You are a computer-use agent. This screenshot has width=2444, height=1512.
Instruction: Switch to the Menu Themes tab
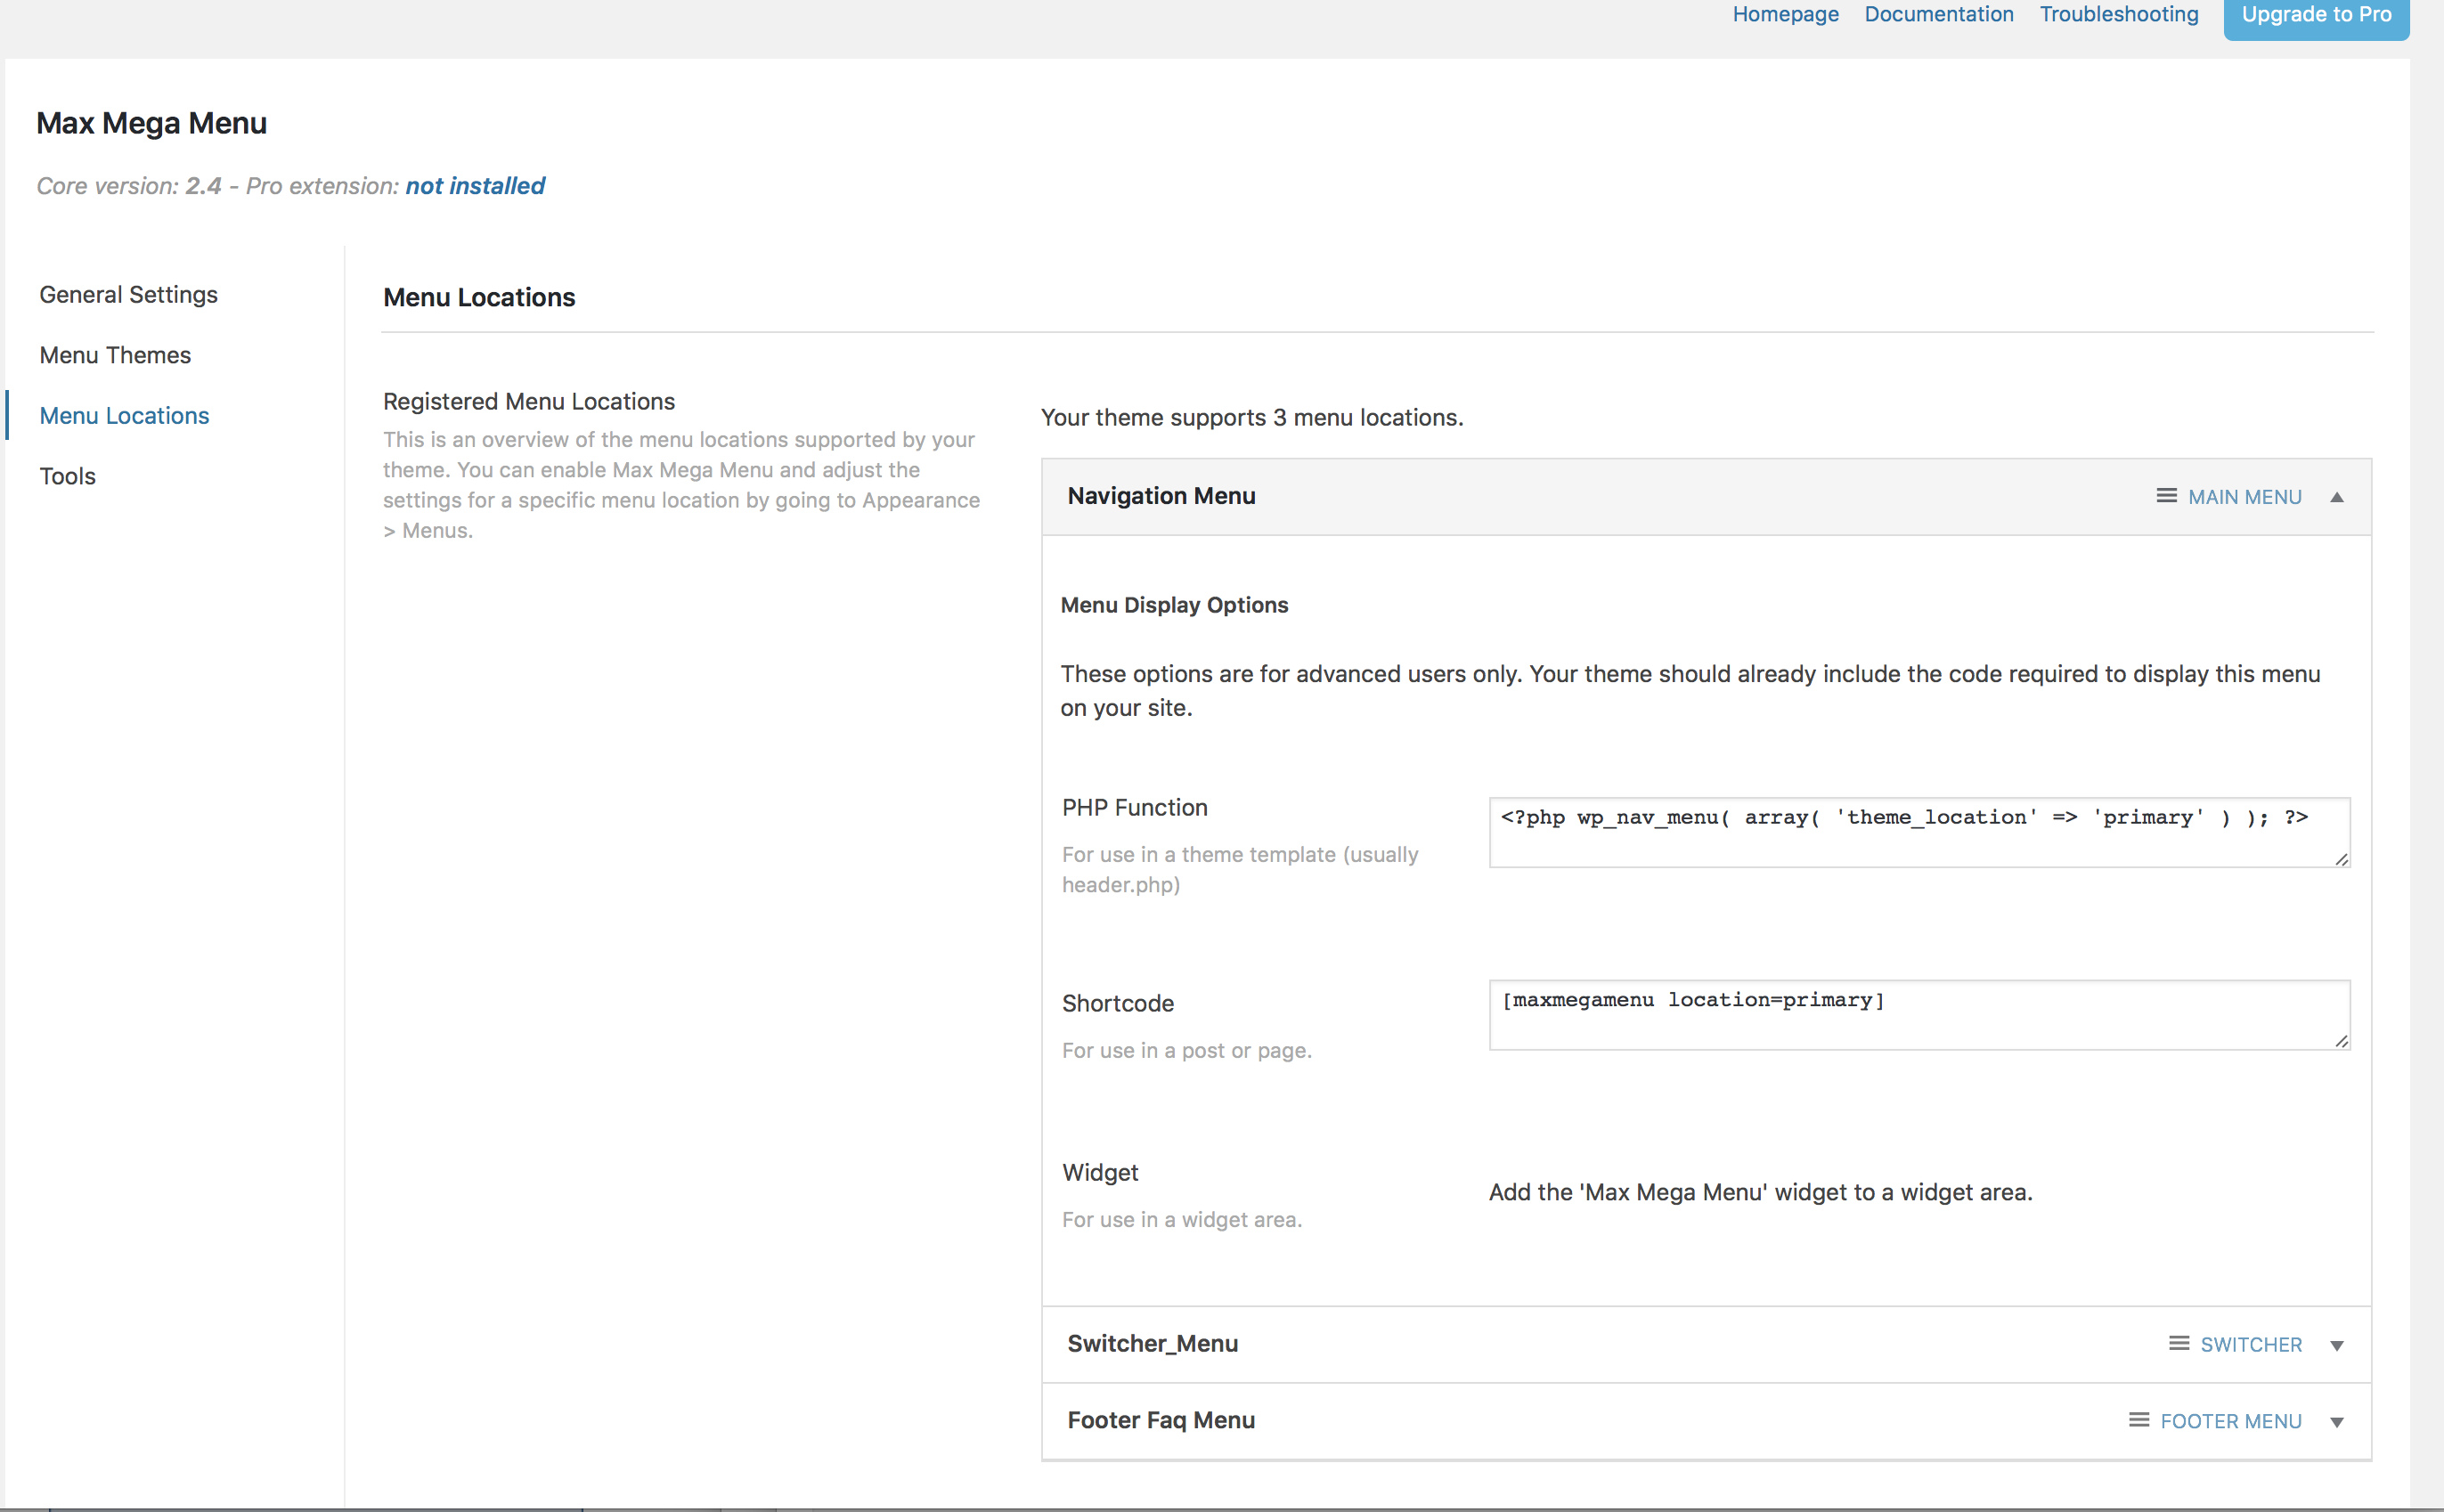pos(115,355)
